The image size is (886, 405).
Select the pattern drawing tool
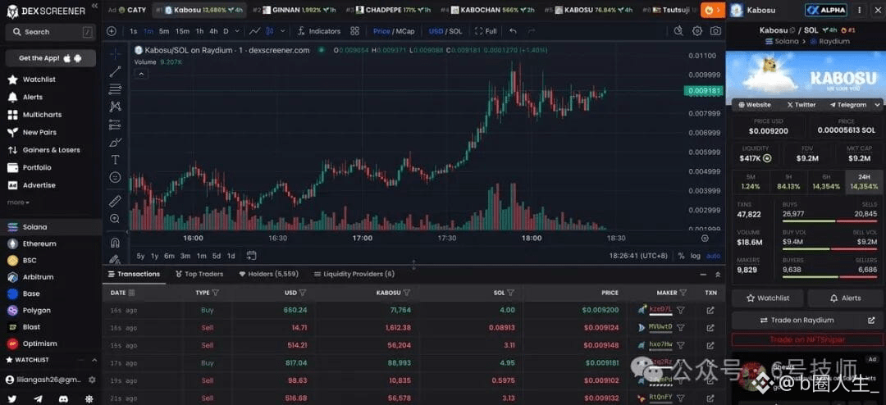tap(115, 107)
